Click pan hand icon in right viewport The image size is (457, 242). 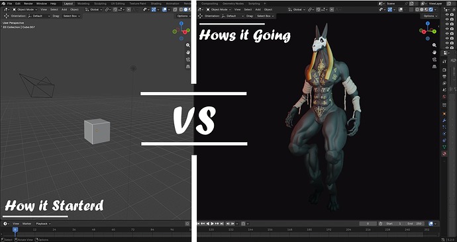tap(434, 52)
